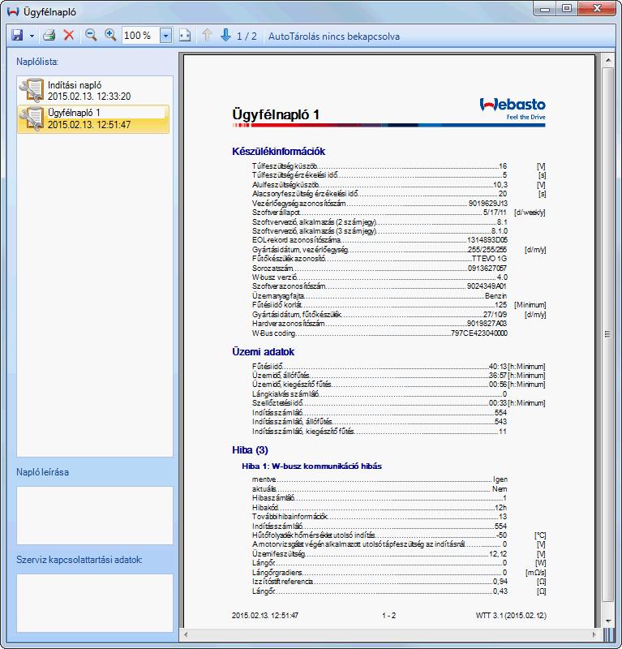Screen dimensions: 622x649
Task: Print the log with printer icon
Action: pos(49,35)
